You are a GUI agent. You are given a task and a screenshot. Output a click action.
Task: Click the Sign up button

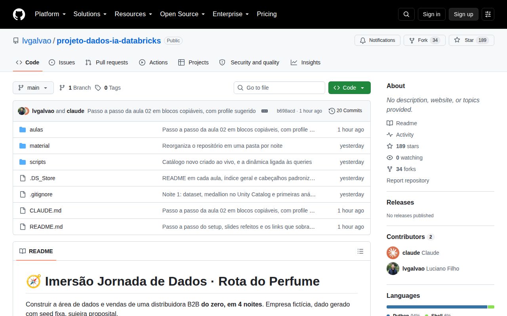coord(463,14)
